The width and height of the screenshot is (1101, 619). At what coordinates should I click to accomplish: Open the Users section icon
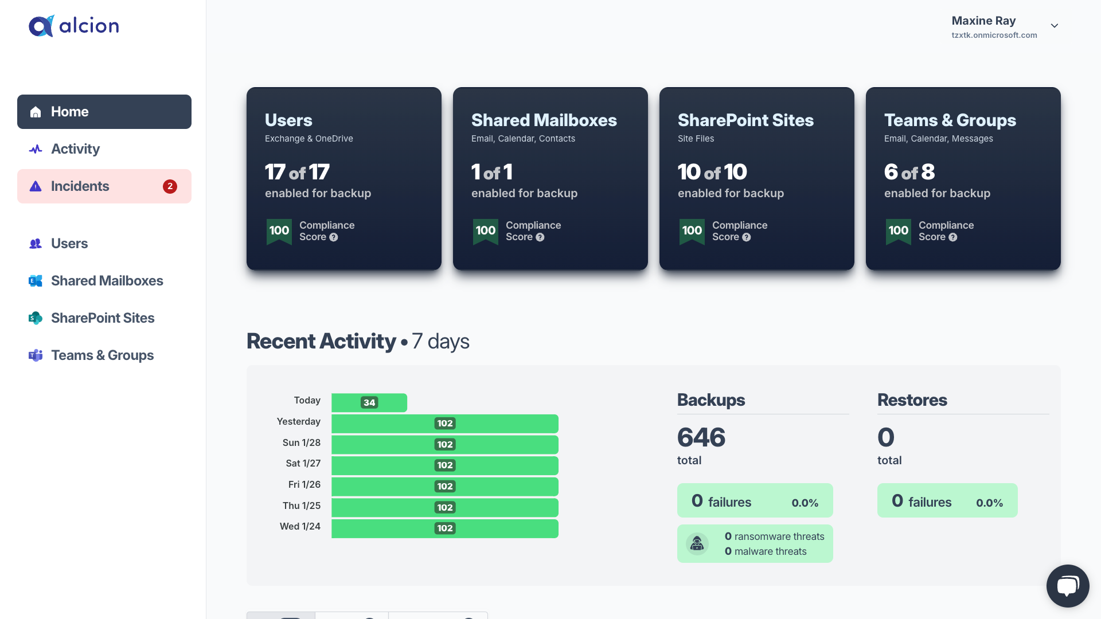[36, 242]
